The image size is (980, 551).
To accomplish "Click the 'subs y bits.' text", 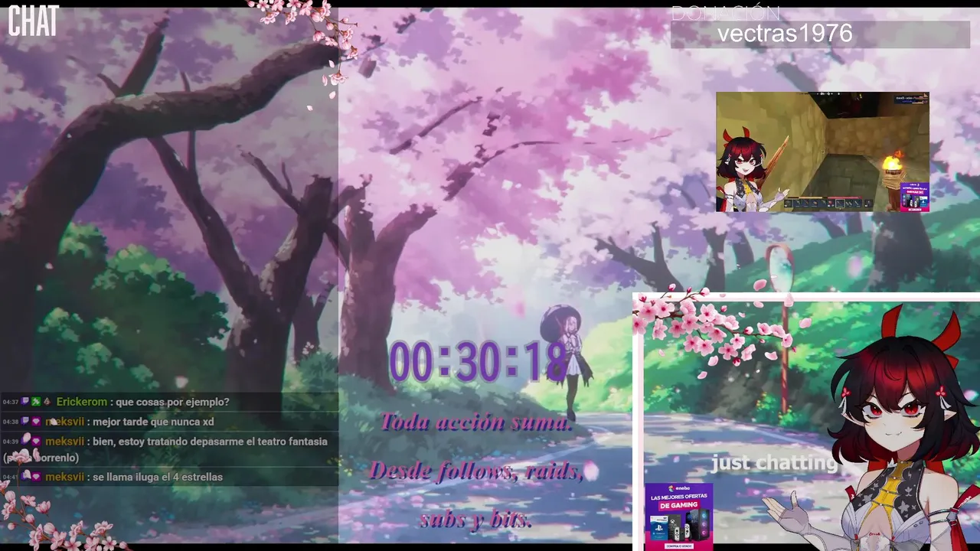I will click(x=476, y=520).
